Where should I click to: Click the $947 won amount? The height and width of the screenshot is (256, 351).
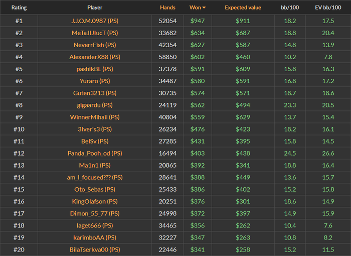point(198,21)
